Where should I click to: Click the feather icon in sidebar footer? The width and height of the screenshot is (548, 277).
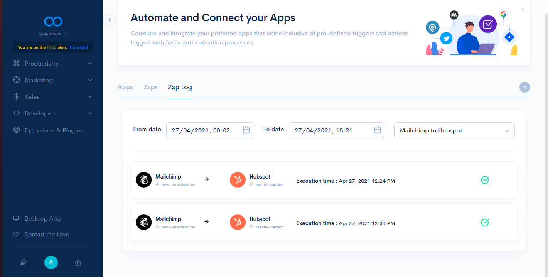point(23,262)
